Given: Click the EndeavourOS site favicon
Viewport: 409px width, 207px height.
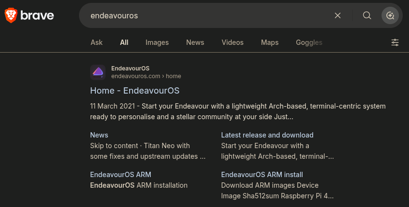Looking at the screenshot, I should tap(98, 72).
